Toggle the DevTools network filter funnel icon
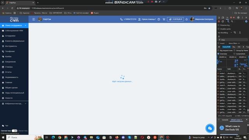This screenshot has height=140, width=249. [x=228, y=21]
